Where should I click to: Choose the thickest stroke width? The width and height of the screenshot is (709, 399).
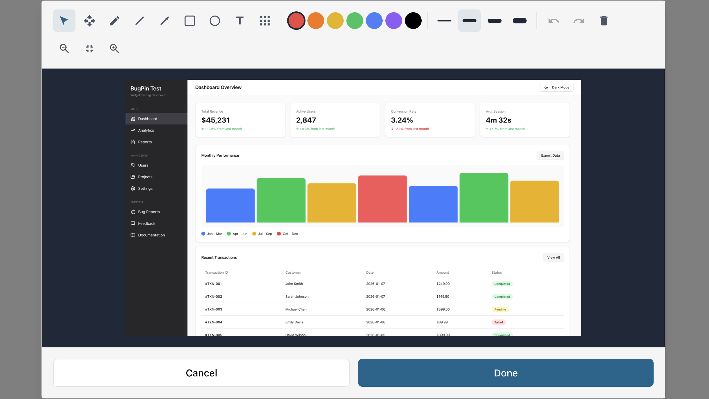pos(520,21)
